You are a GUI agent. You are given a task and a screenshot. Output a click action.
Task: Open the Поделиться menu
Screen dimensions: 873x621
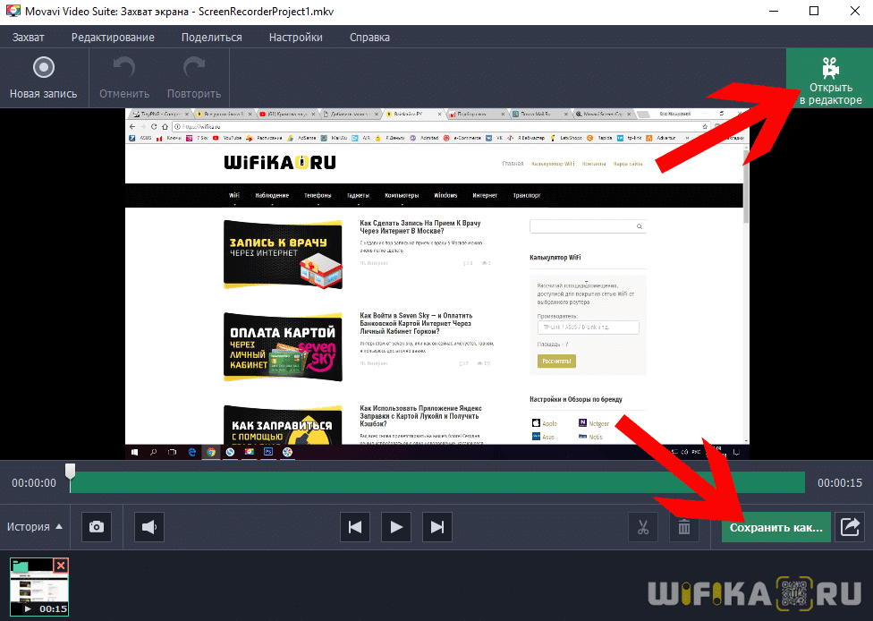click(x=212, y=38)
